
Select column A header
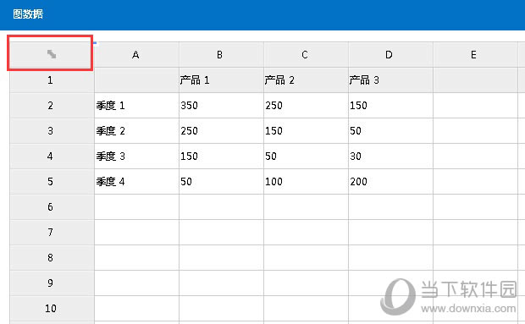tap(136, 54)
